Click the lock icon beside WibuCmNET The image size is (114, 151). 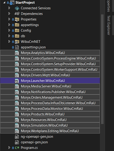tap(13, 42)
